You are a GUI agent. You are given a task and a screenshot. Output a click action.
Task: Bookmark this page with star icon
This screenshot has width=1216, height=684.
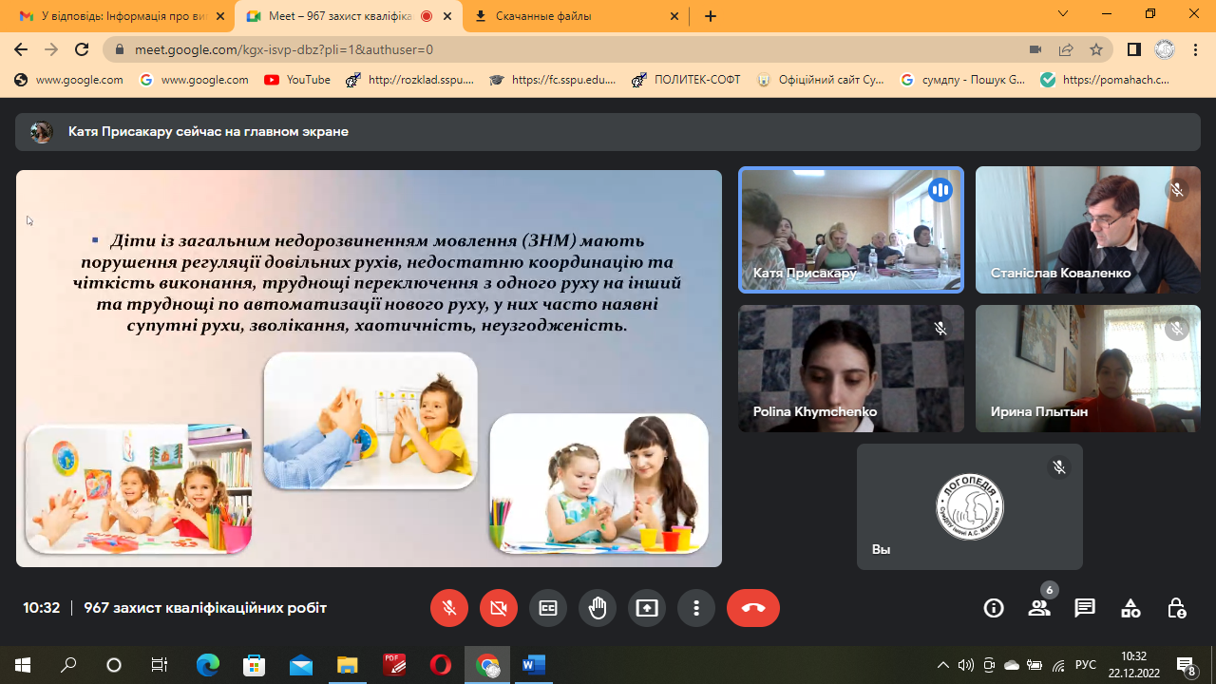click(x=1096, y=49)
